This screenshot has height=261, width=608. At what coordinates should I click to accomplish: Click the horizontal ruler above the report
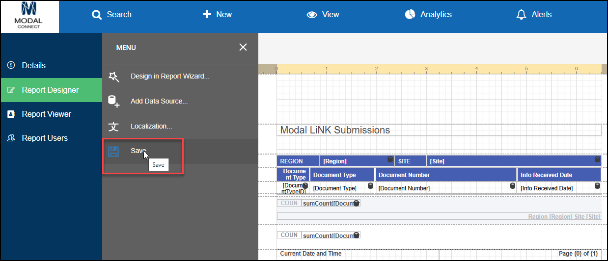click(439, 69)
